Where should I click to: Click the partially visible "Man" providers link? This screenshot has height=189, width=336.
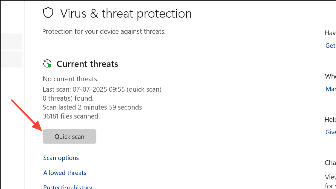[x=331, y=89]
